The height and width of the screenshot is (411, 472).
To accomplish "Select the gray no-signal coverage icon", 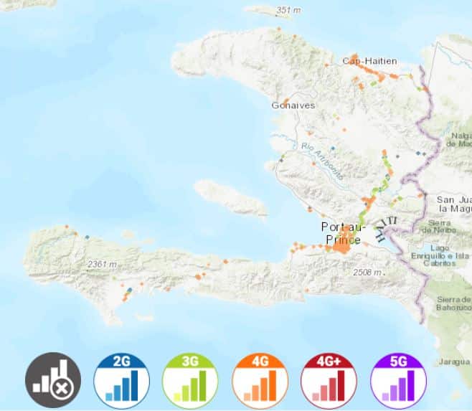I will (x=53, y=381).
